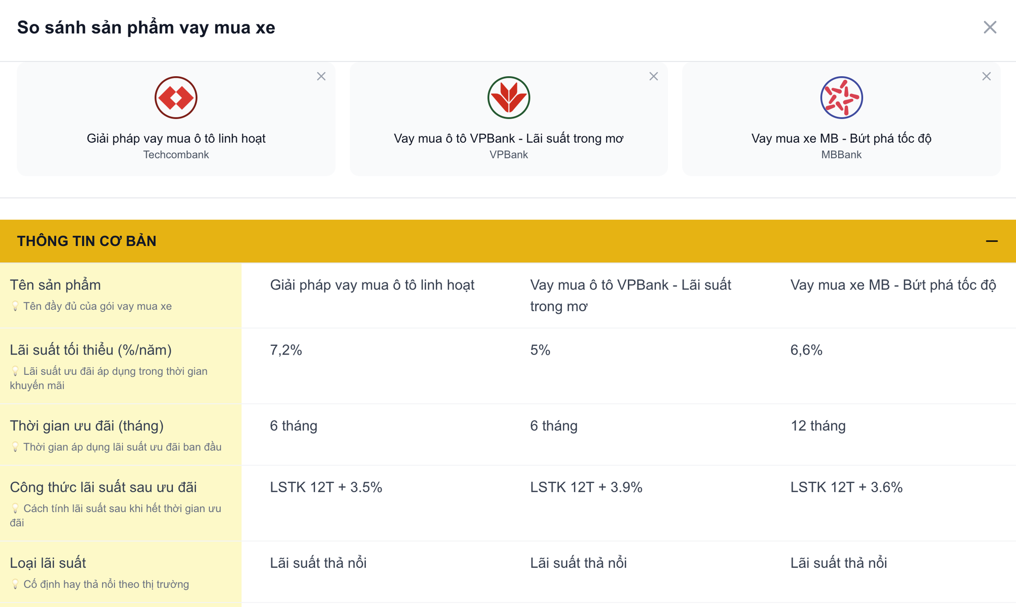This screenshot has height=607, width=1016.
Task: Open Giải pháp vay mua ô tô linh hoạt
Action: click(176, 138)
